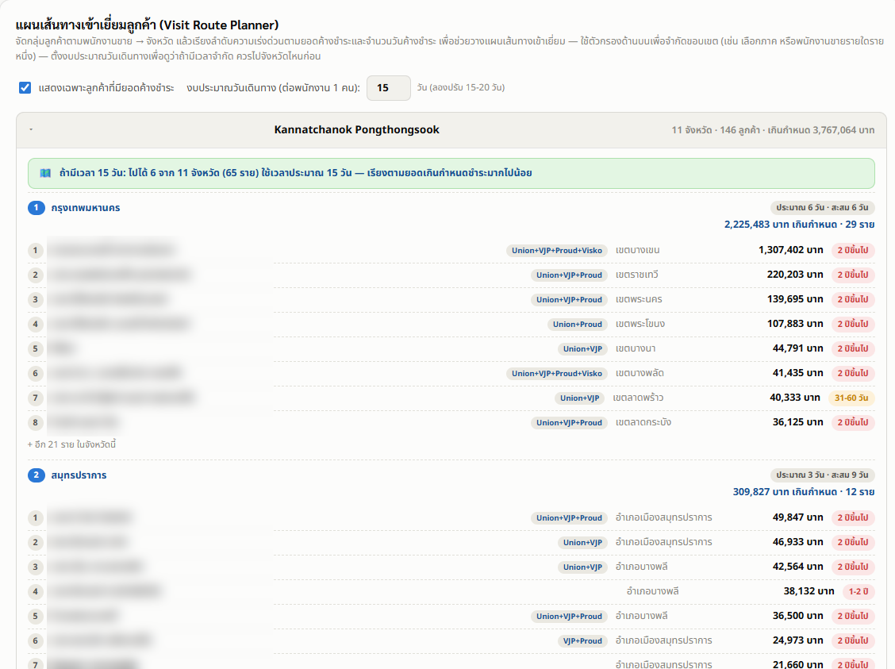The height and width of the screenshot is (669, 895).
Task: Click the "วัน (ลองปรับ 15-20 วัน)" hint text
Action: coord(461,87)
